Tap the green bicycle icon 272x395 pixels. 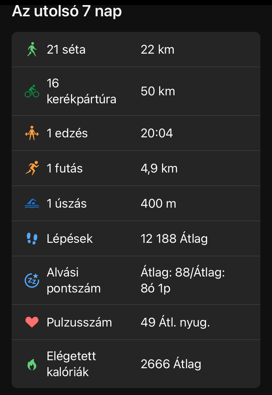pos(32,91)
